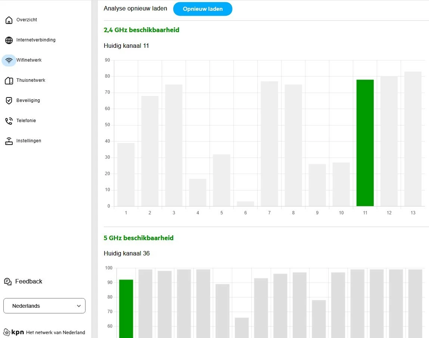Select the Wifinetwerk wifi icon

(9, 60)
